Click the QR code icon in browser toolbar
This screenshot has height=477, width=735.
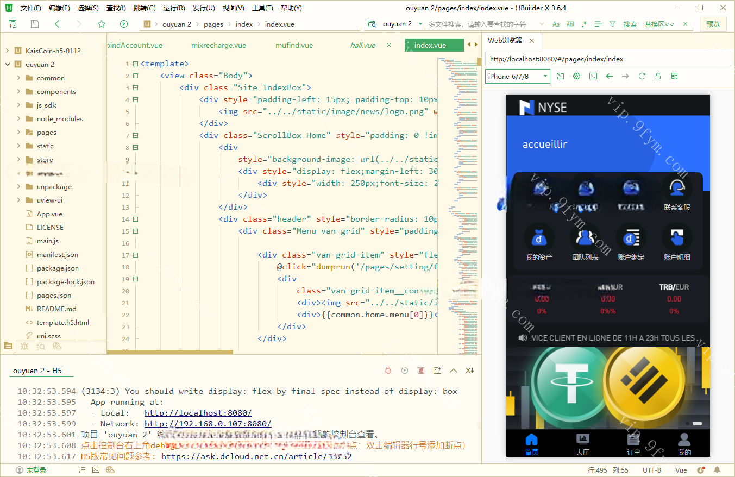click(x=674, y=76)
